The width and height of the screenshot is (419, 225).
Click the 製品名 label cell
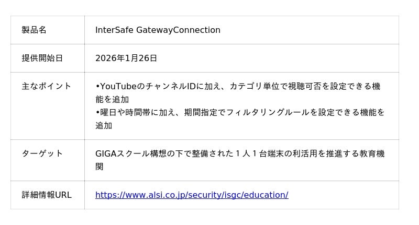[x=34, y=30]
